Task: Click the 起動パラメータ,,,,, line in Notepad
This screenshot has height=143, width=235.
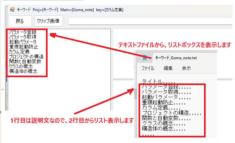Action: (x=166, y=97)
